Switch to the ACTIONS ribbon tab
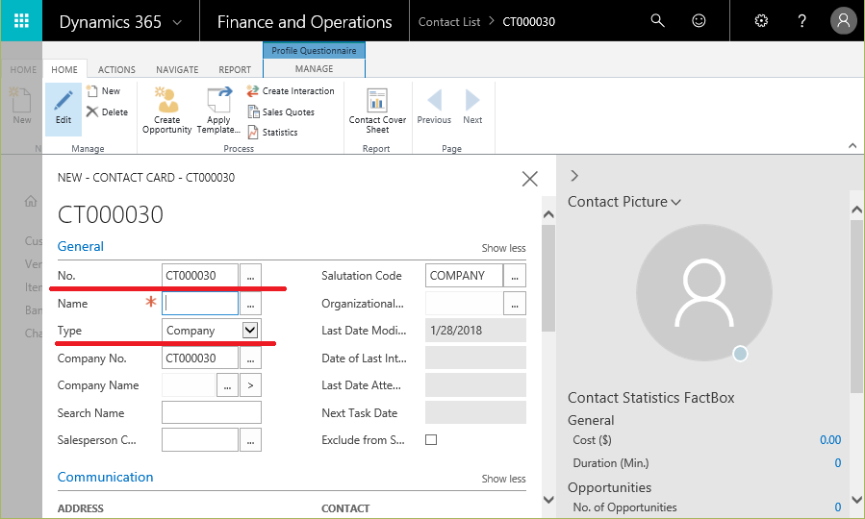Image resolution: width=865 pixels, height=519 pixels. [116, 69]
